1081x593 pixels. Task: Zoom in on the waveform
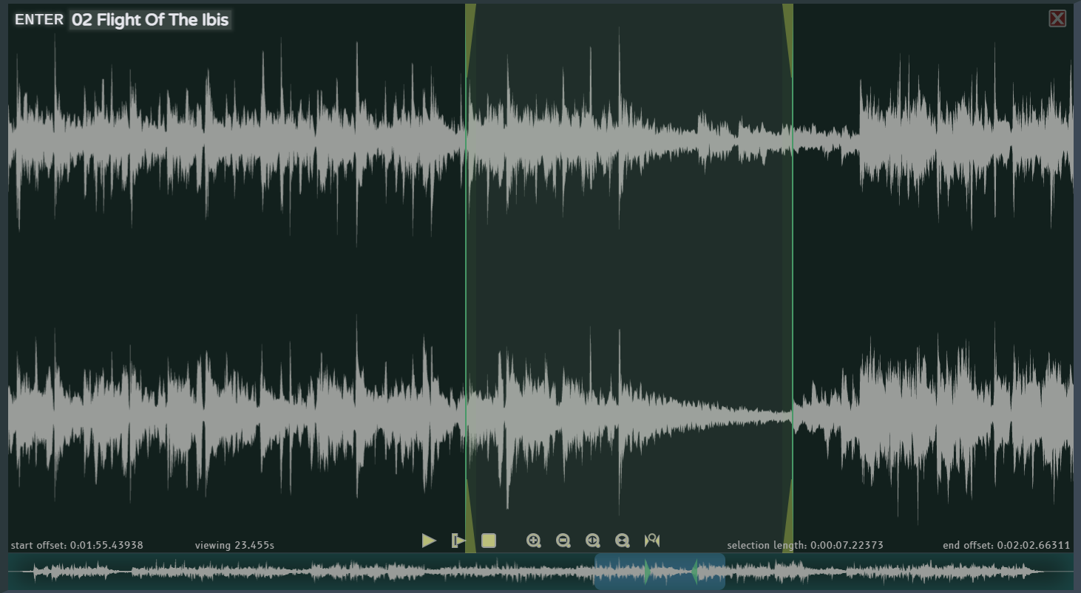[534, 541]
